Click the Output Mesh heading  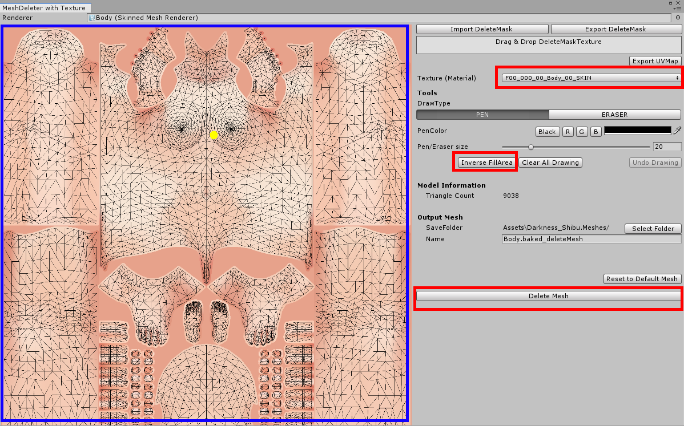pos(440,217)
